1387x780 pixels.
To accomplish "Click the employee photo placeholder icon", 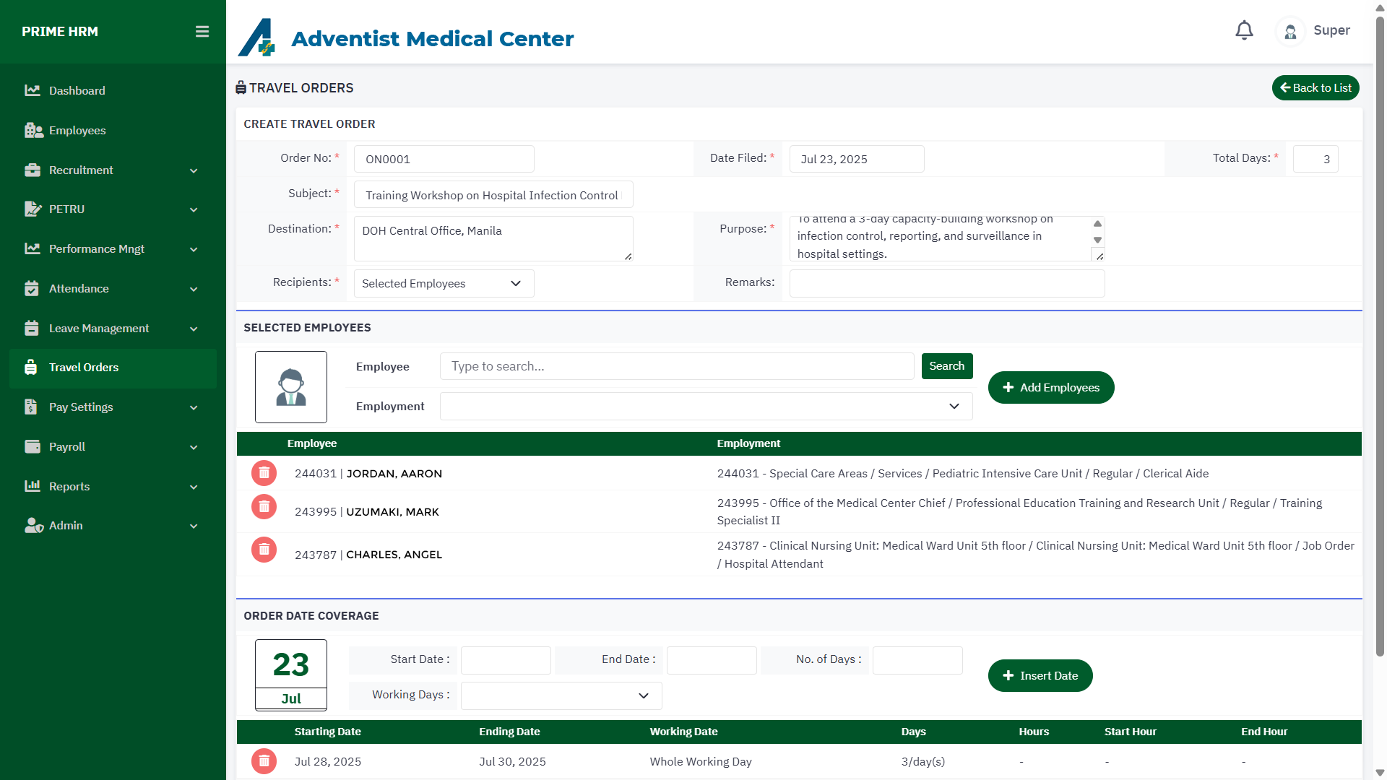I will tap(291, 387).
